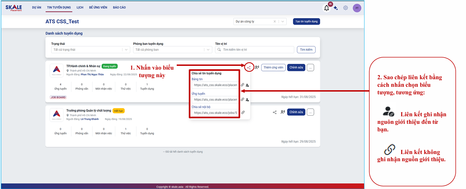Screen dimensions: 466x189
Task: Copy the Ứng tuyển referral link icon
Action: tap(247, 99)
